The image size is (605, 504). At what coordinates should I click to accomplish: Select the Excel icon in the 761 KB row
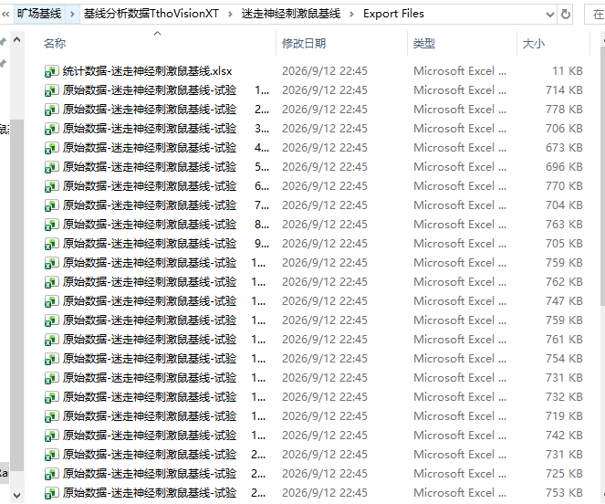51,340
